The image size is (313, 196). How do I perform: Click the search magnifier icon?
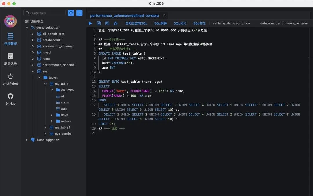(x=27, y=13)
